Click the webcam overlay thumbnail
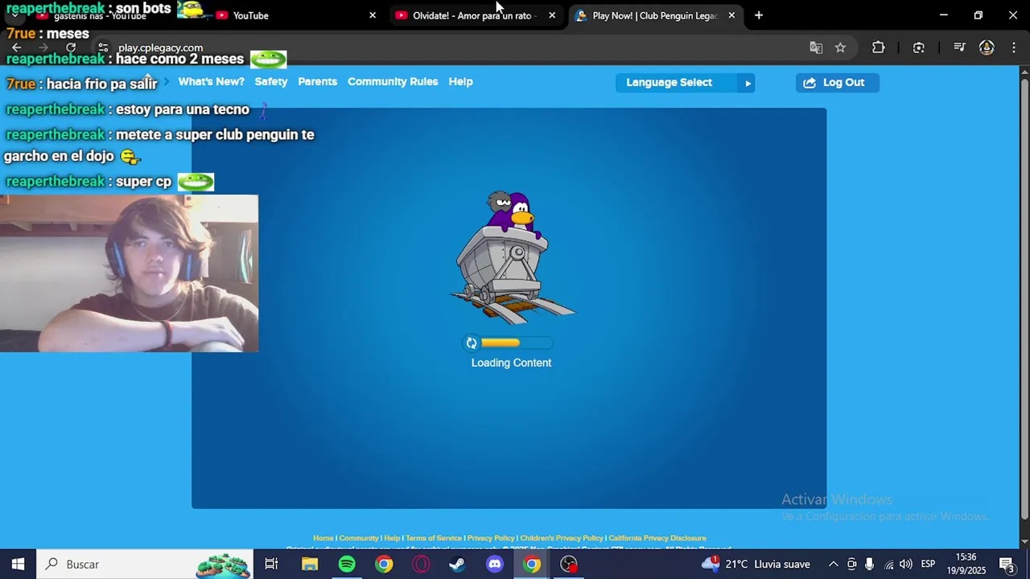Image resolution: width=1030 pixels, height=579 pixels. tap(129, 273)
